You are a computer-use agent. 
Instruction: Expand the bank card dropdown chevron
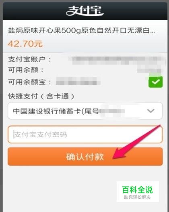150,111
